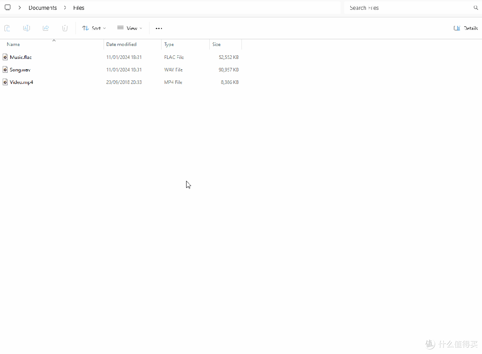Image resolution: width=482 pixels, height=354 pixels.
Task: Click the 20/09/2018 20:33 date cell
Action: [124, 82]
